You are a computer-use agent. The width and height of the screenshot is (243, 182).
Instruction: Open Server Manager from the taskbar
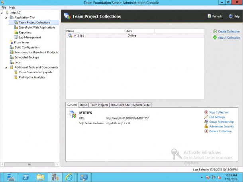11,177
